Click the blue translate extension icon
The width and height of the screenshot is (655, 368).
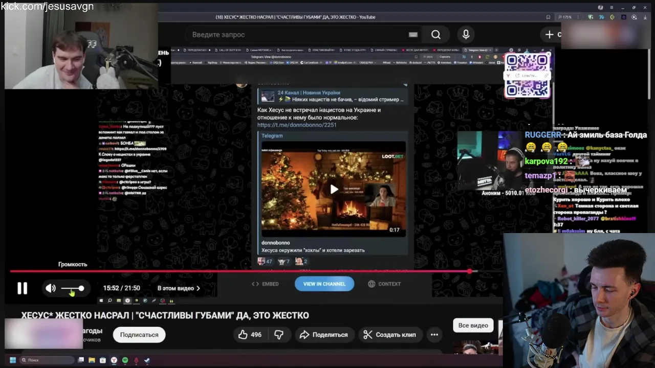point(602,17)
